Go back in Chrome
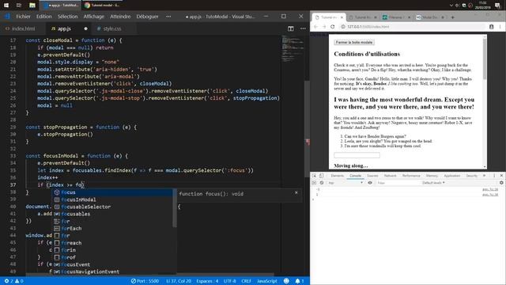Image resolution: width=506 pixels, height=285 pixels. (x=316, y=27)
